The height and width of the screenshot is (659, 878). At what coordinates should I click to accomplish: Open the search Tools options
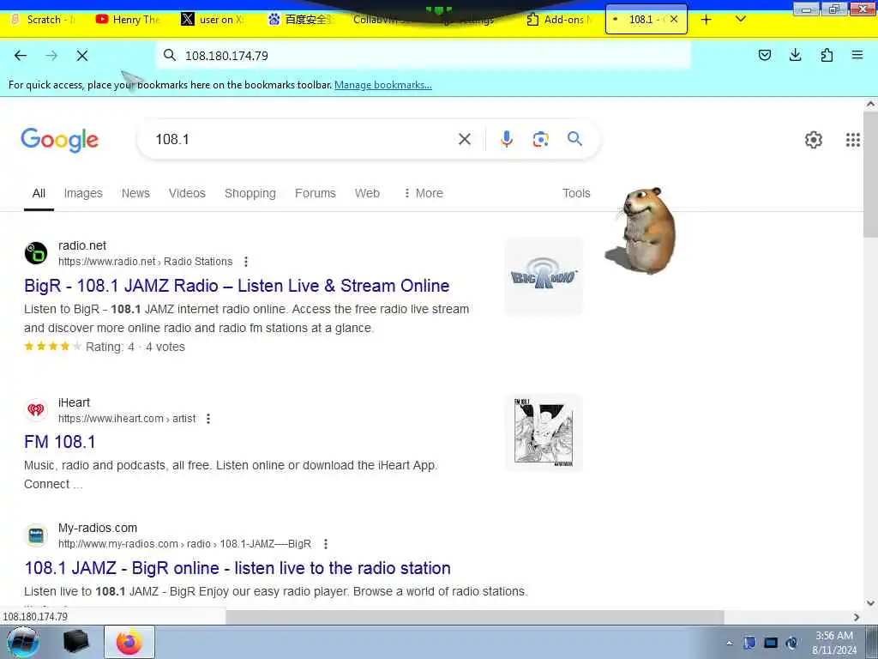tap(576, 193)
